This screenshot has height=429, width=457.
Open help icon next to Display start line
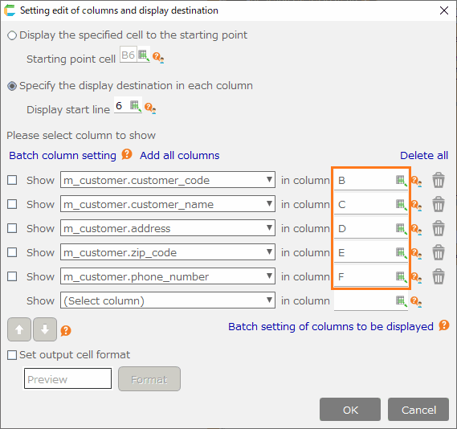point(150,108)
